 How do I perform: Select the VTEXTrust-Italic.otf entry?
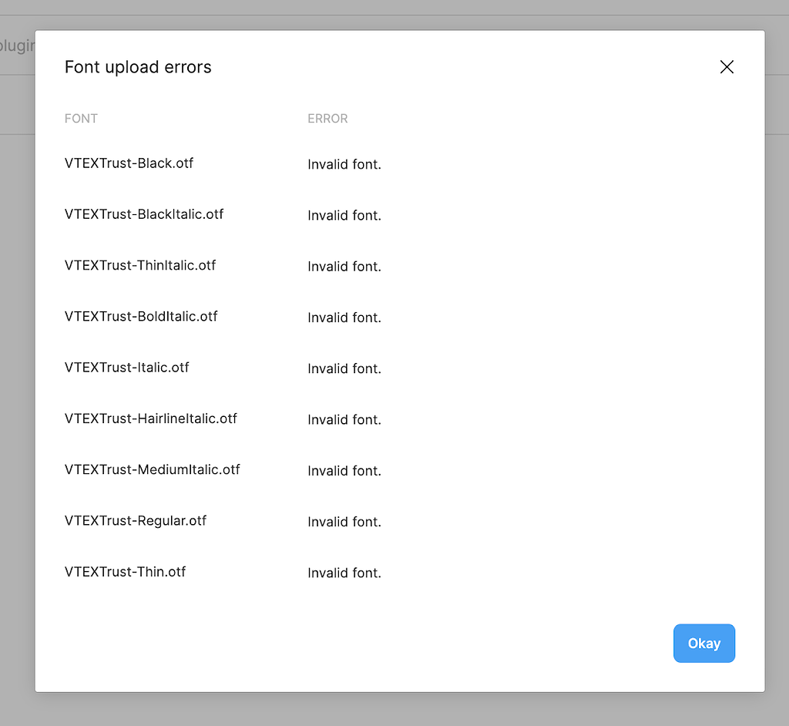click(x=127, y=367)
